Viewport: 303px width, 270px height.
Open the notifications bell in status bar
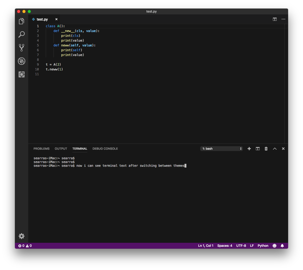coord(282,245)
